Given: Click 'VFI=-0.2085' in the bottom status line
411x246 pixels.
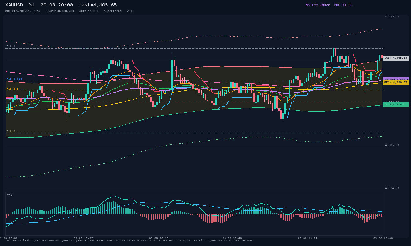Looking at the screenshot, I should click(244, 240).
